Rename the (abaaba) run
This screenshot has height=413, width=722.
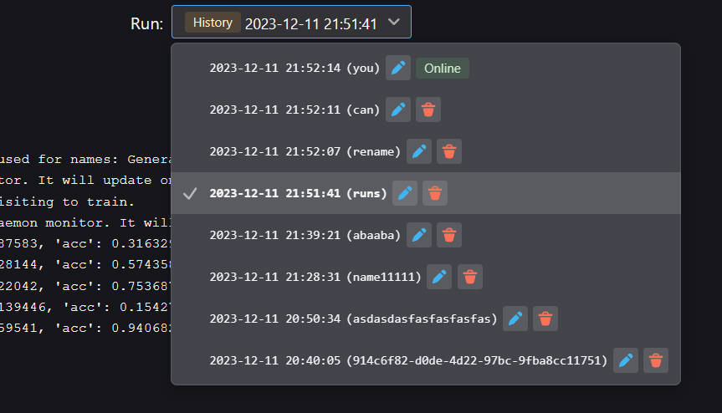point(419,235)
